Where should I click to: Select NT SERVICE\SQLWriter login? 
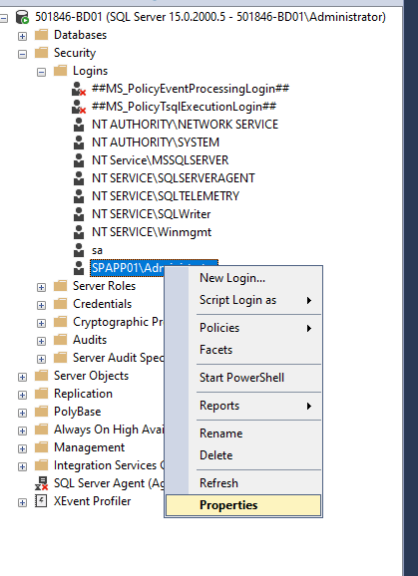pos(151,214)
